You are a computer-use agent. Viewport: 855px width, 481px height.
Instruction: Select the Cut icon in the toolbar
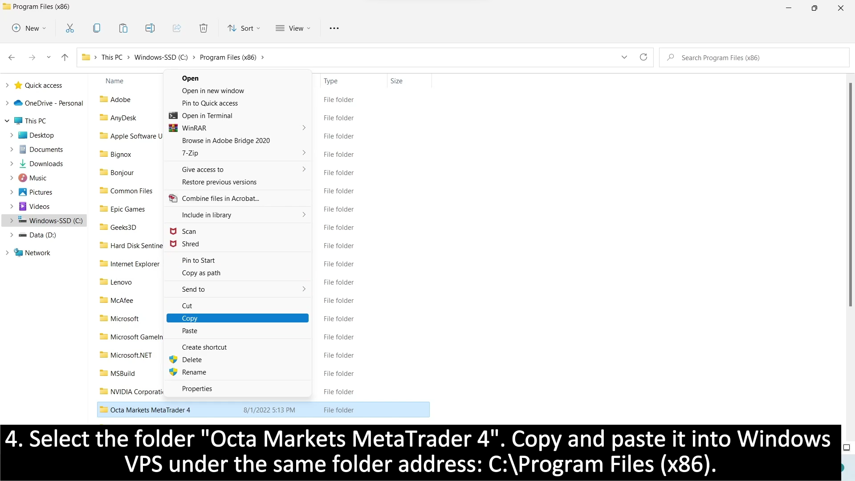[x=69, y=28]
